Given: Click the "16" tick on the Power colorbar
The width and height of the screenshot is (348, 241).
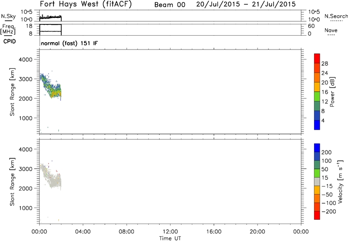Looking at the screenshot, I should pyautogui.click(x=325, y=92).
